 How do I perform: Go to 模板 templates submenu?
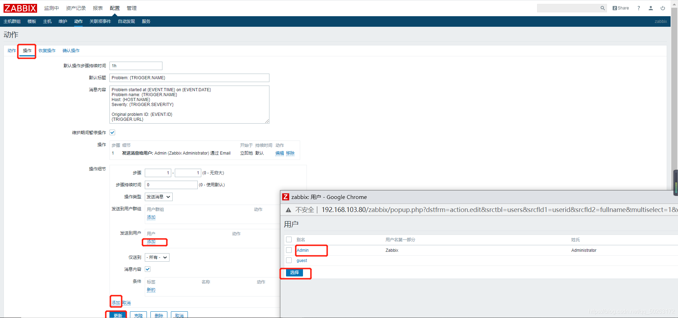point(32,21)
